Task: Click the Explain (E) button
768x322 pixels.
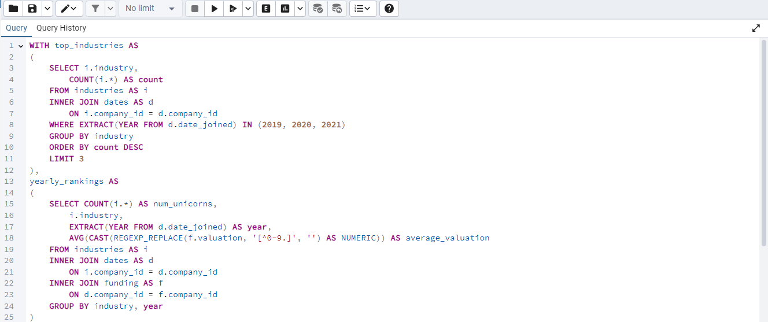Action: click(x=265, y=9)
